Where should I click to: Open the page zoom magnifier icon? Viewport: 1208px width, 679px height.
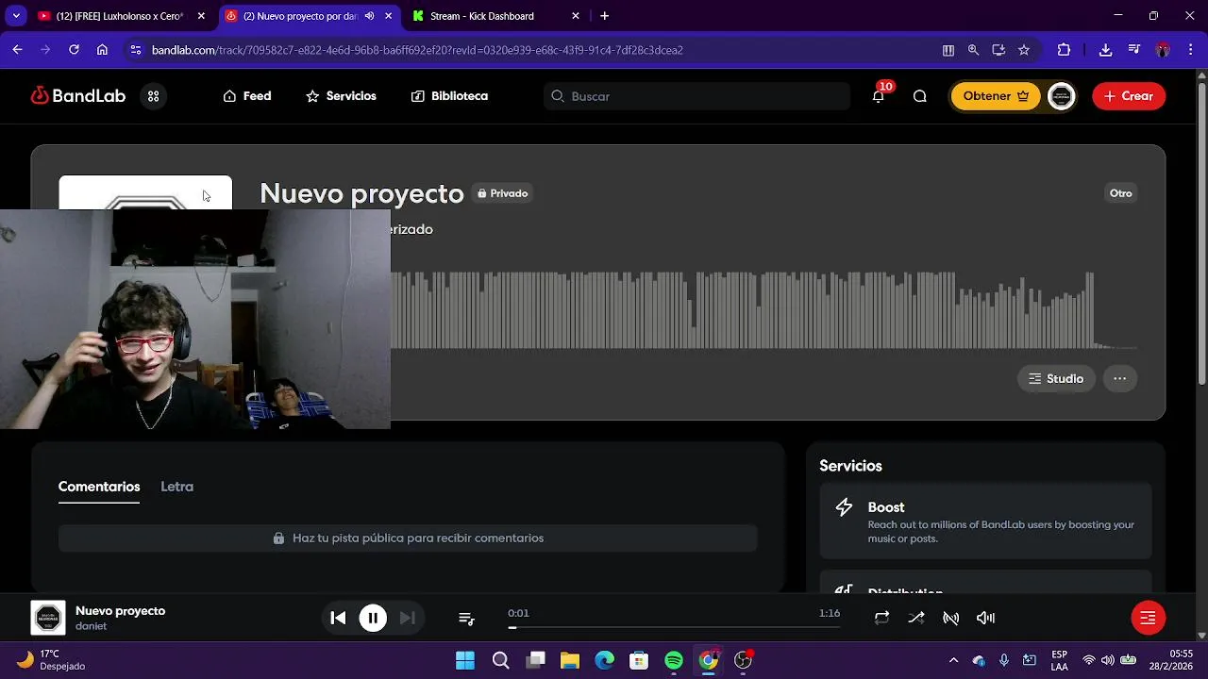(973, 50)
